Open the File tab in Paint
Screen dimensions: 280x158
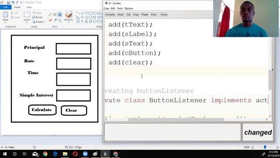coord(6,7)
